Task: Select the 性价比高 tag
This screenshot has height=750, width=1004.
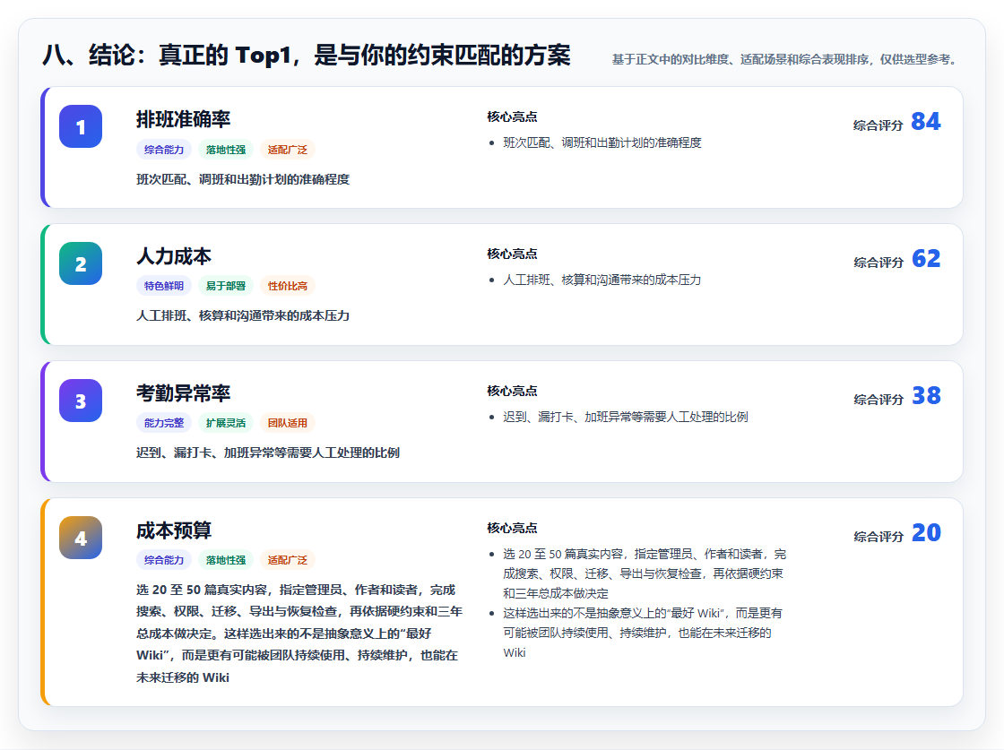Action: (x=288, y=286)
